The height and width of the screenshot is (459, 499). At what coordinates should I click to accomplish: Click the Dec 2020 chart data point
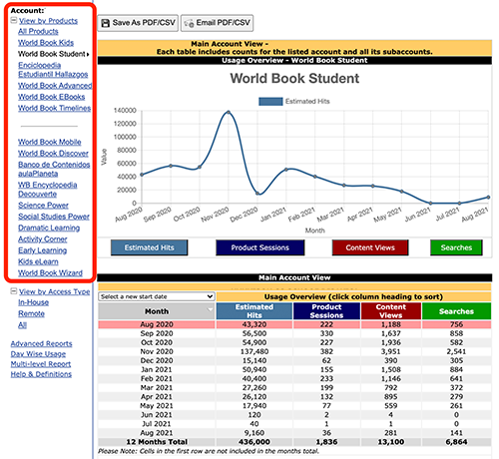[x=257, y=194]
